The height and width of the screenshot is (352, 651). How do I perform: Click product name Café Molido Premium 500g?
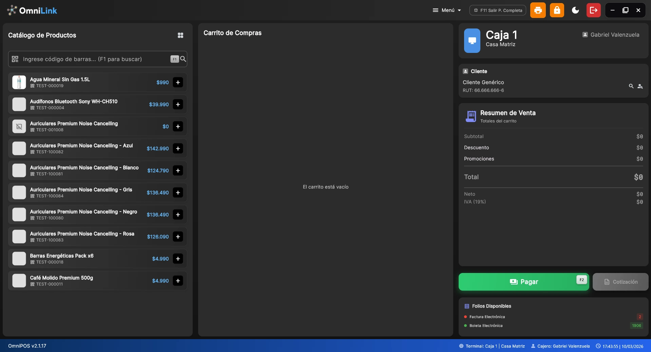coord(61,278)
